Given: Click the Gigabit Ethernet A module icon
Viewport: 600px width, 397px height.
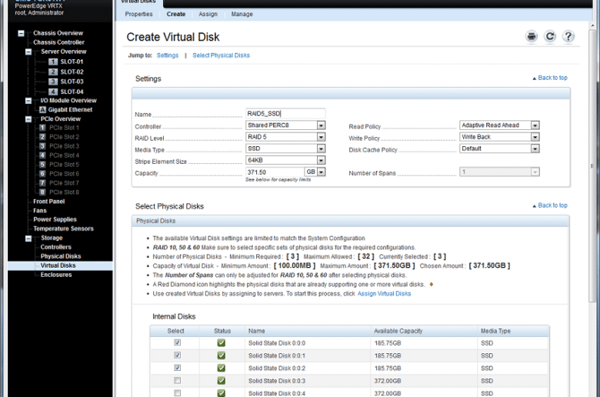Looking at the screenshot, I should point(42,110).
